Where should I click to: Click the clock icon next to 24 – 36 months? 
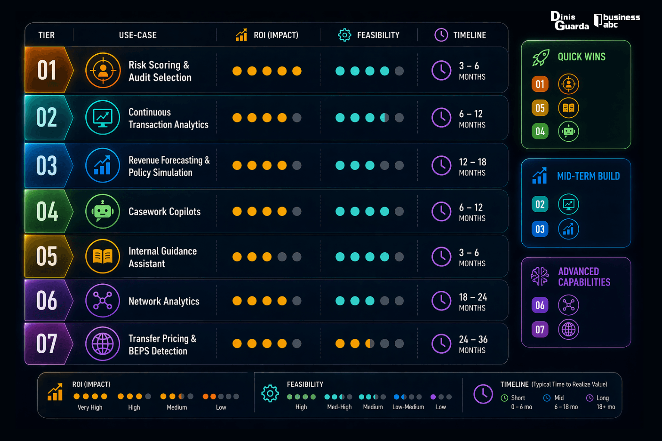coord(441,344)
